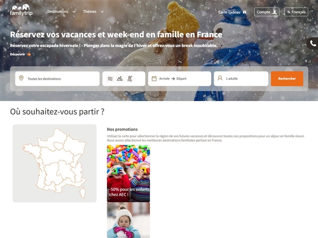318x238 pixels.
Task: Expand the Thèmes menu chevron
Action: 102,12
